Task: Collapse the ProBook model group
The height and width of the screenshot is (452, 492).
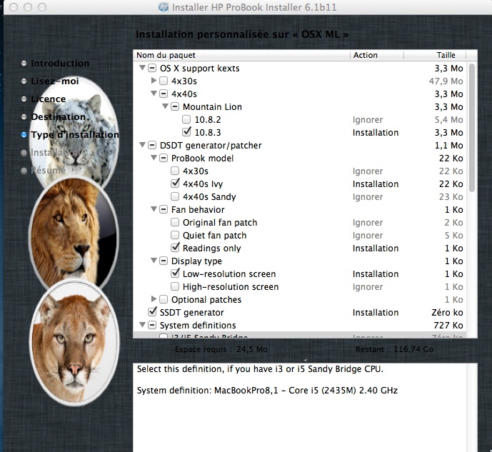Action: click(x=154, y=158)
